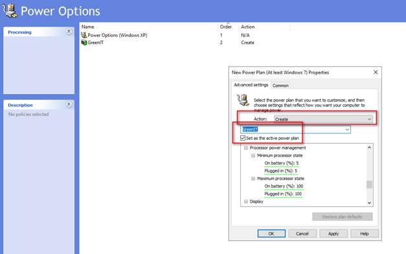Click the settings list scrollbar down arrow
The height and width of the screenshot is (254, 406).
pos(370,203)
